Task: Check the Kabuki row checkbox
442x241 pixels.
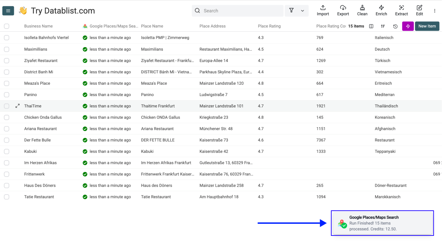Action: [x=7, y=151]
